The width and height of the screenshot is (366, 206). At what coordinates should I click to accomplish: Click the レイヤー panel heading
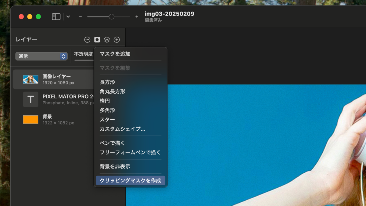tap(27, 39)
